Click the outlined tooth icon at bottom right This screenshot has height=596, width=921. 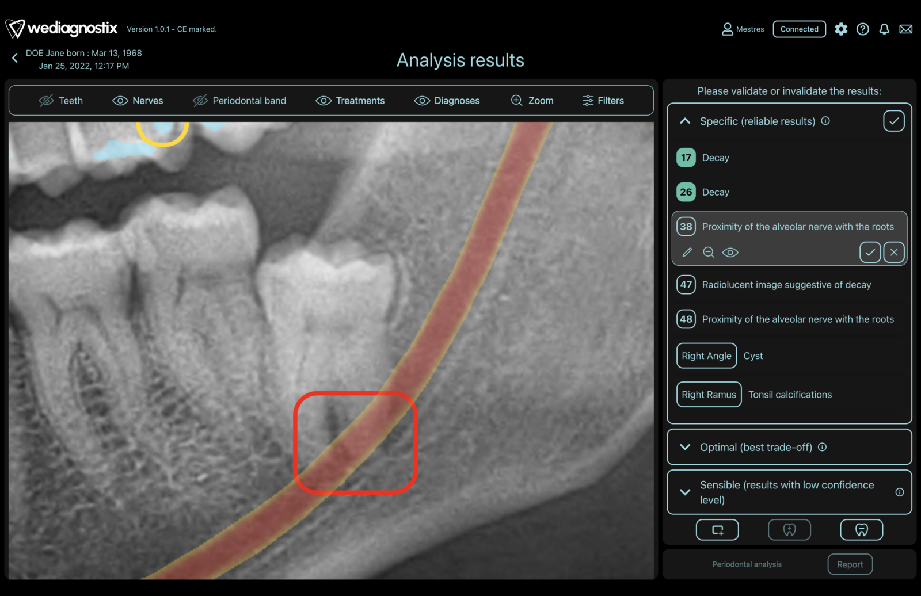point(862,530)
